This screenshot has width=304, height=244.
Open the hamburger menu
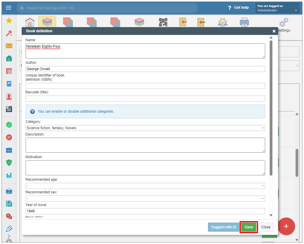click(8, 8)
